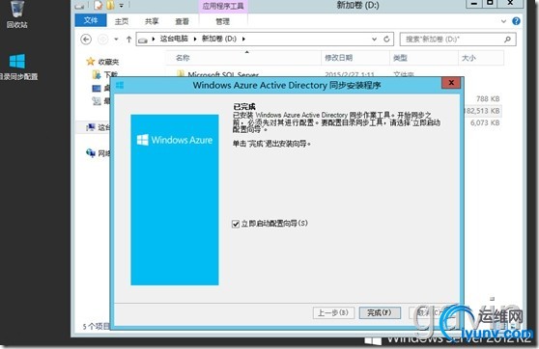Expand the New Volume (D:) breadcrumb arrow
Image resolution: width=539 pixels, height=349 pixels.
pos(243,39)
